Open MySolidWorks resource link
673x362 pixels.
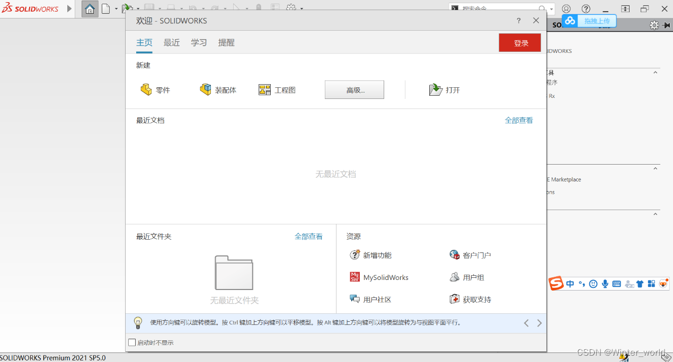pyautogui.click(x=379, y=277)
